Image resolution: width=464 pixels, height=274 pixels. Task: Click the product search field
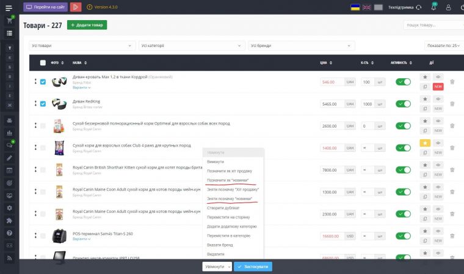432,25
